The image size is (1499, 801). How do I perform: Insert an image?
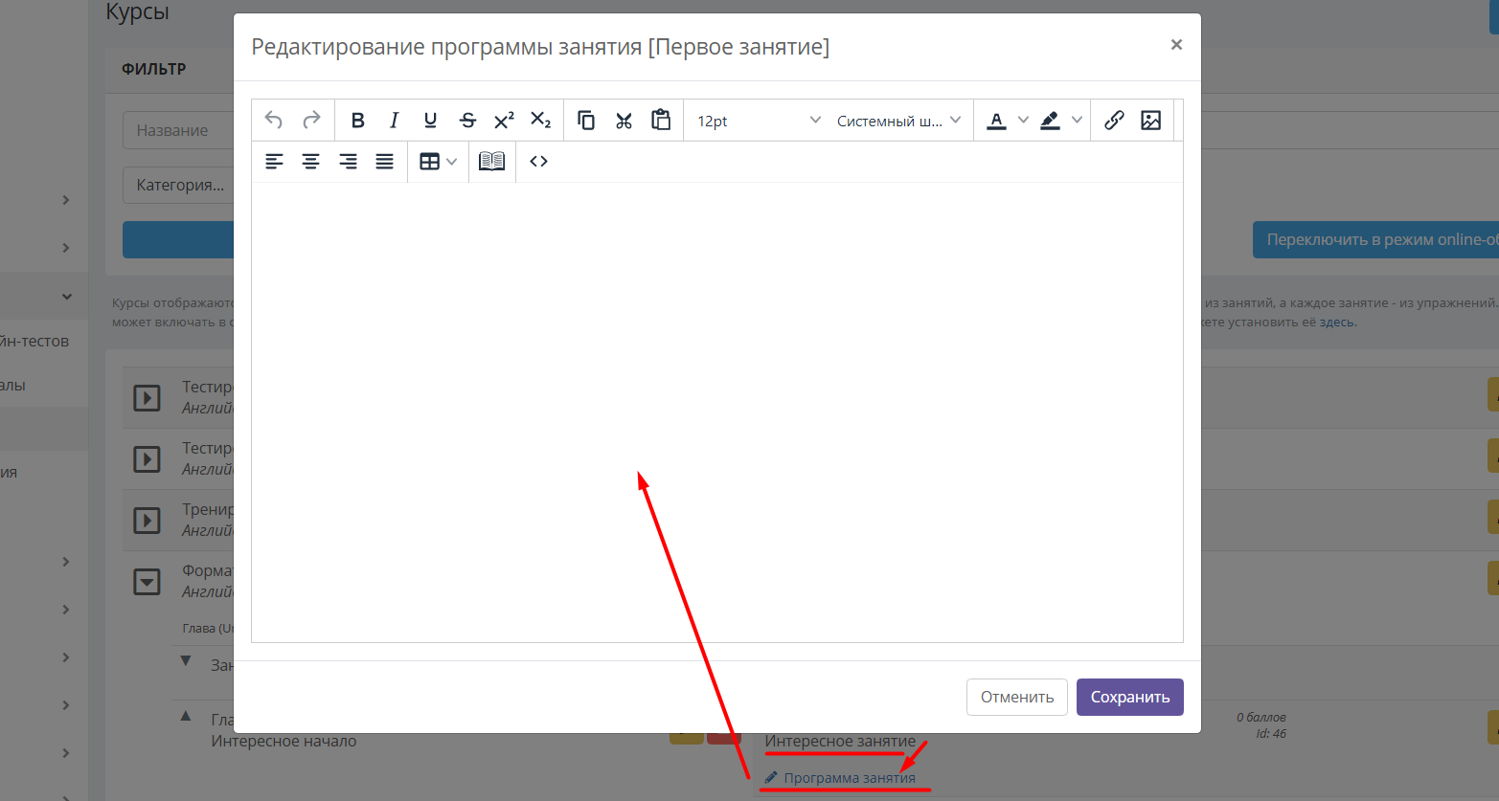pyautogui.click(x=1150, y=120)
